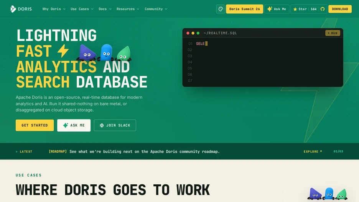Click the GitHub icon in Star button

[322, 9]
